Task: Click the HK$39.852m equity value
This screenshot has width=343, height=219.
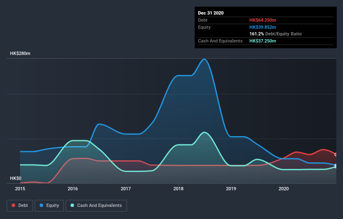Action: (262, 27)
